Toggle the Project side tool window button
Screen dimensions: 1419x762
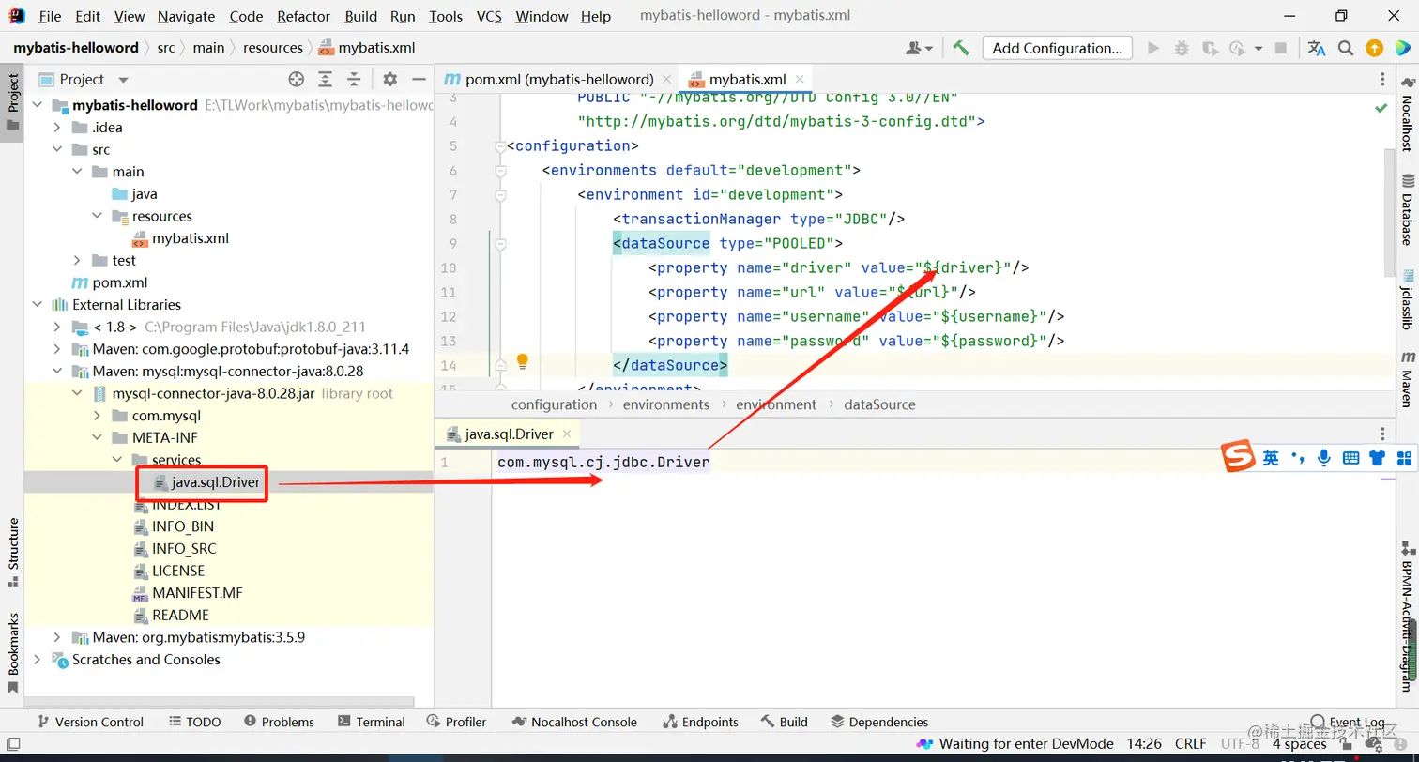click(x=12, y=102)
